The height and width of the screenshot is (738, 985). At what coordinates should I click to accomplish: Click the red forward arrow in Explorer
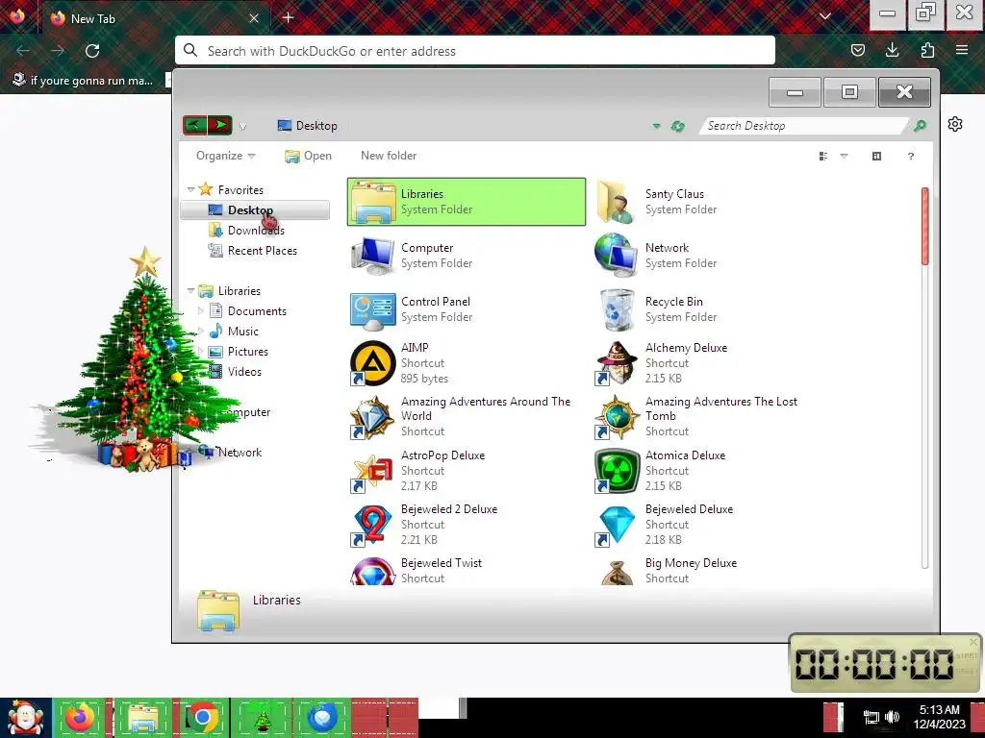click(220, 125)
